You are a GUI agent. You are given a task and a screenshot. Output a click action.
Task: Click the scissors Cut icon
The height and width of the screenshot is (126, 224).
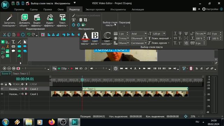(x=5, y=35)
